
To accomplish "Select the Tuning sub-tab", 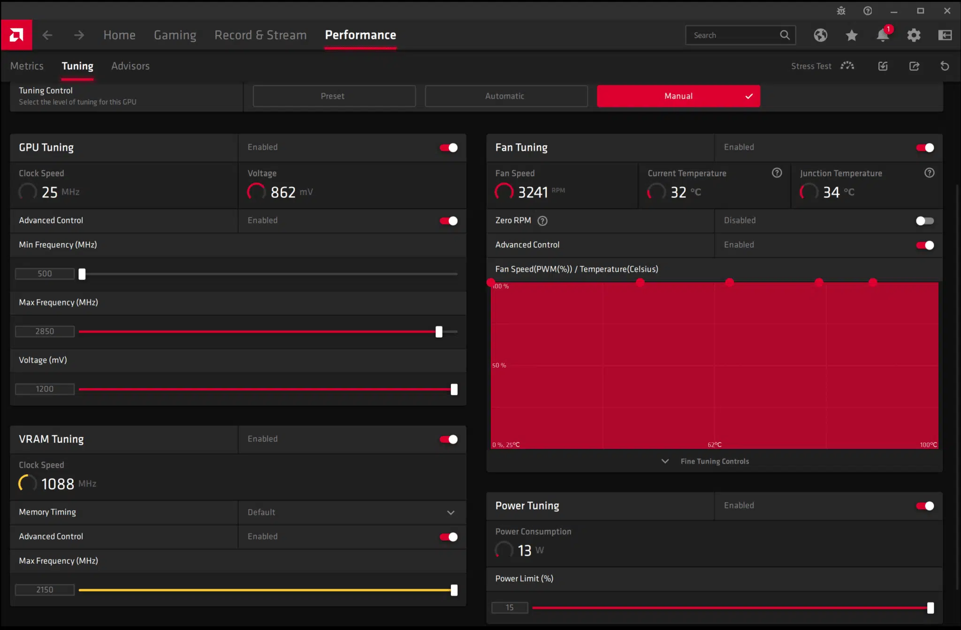I will [x=77, y=66].
